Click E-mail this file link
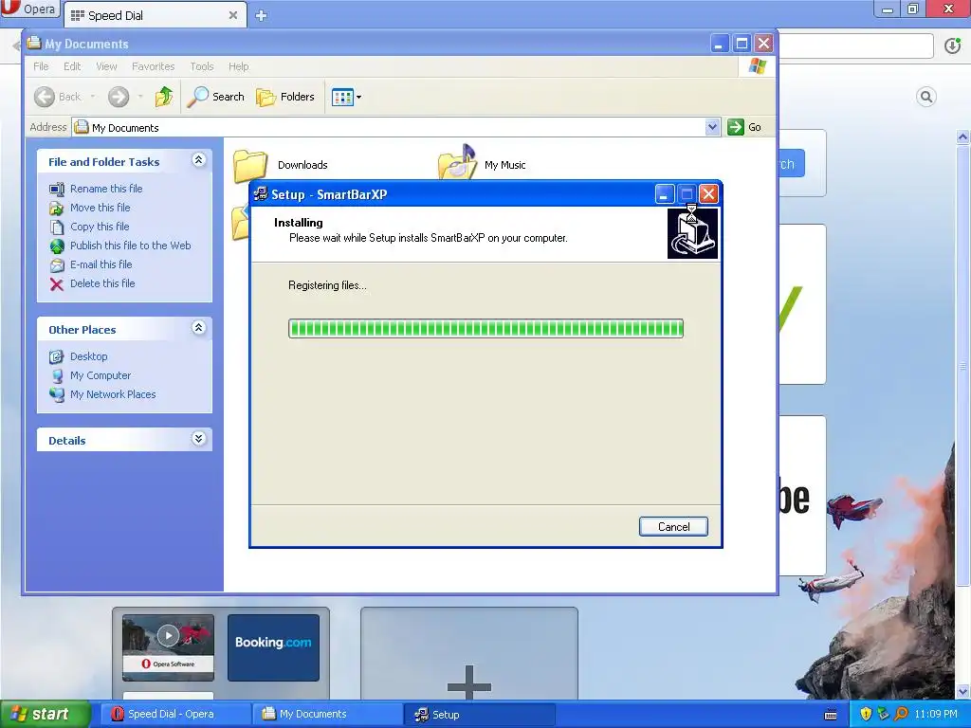Viewport: 971px width, 728px height. pos(101,264)
